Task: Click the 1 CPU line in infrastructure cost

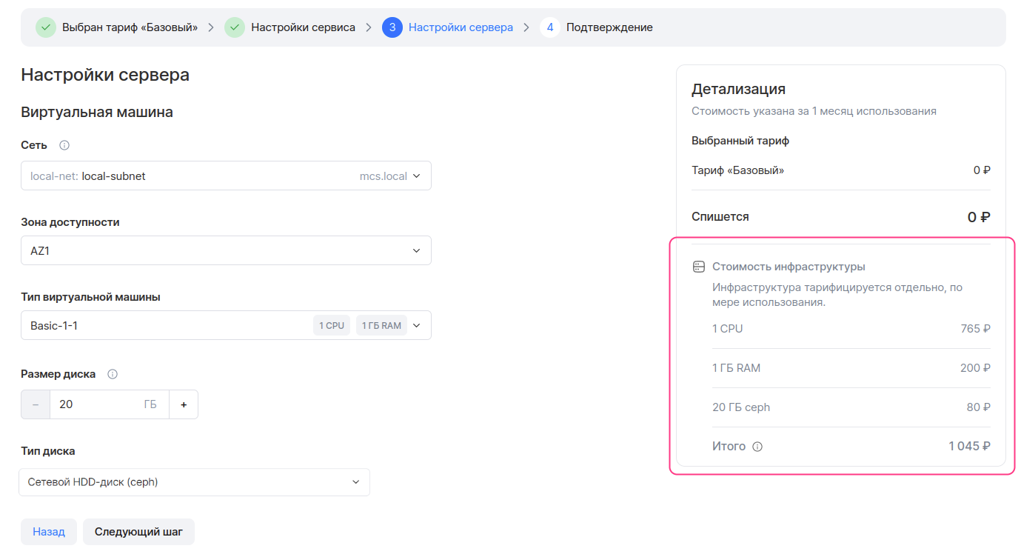Action: 727,329
